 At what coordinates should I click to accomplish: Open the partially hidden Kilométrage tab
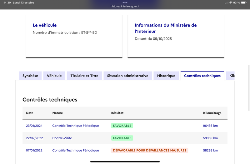[x=231, y=76]
